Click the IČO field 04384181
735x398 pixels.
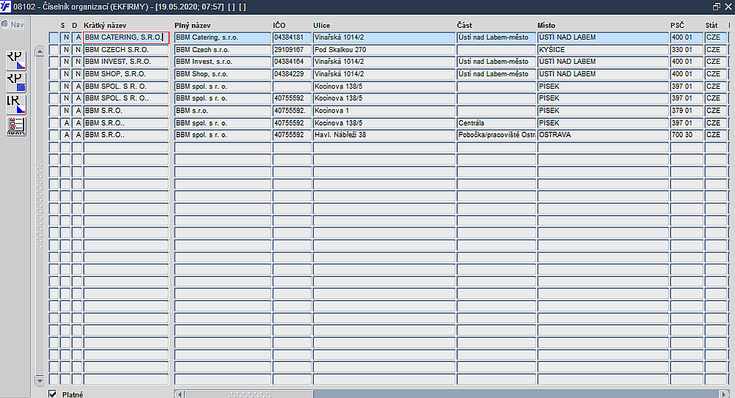pos(292,37)
